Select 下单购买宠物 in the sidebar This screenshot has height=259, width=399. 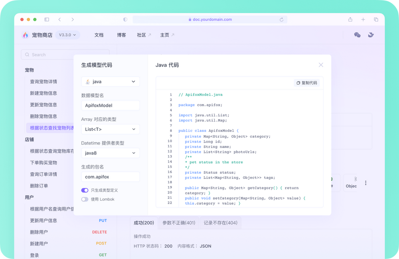click(43, 163)
